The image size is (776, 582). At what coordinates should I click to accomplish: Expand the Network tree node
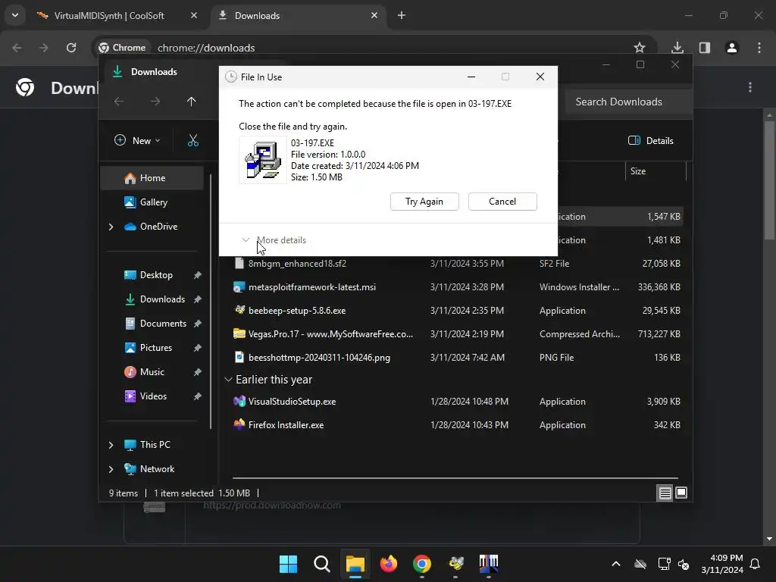pyautogui.click(x=111, y=469)
